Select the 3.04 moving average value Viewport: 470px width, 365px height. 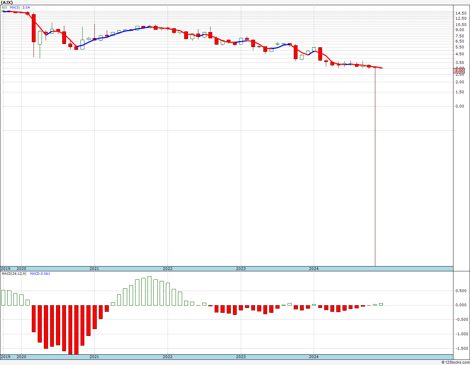click(x=26, y=7)
